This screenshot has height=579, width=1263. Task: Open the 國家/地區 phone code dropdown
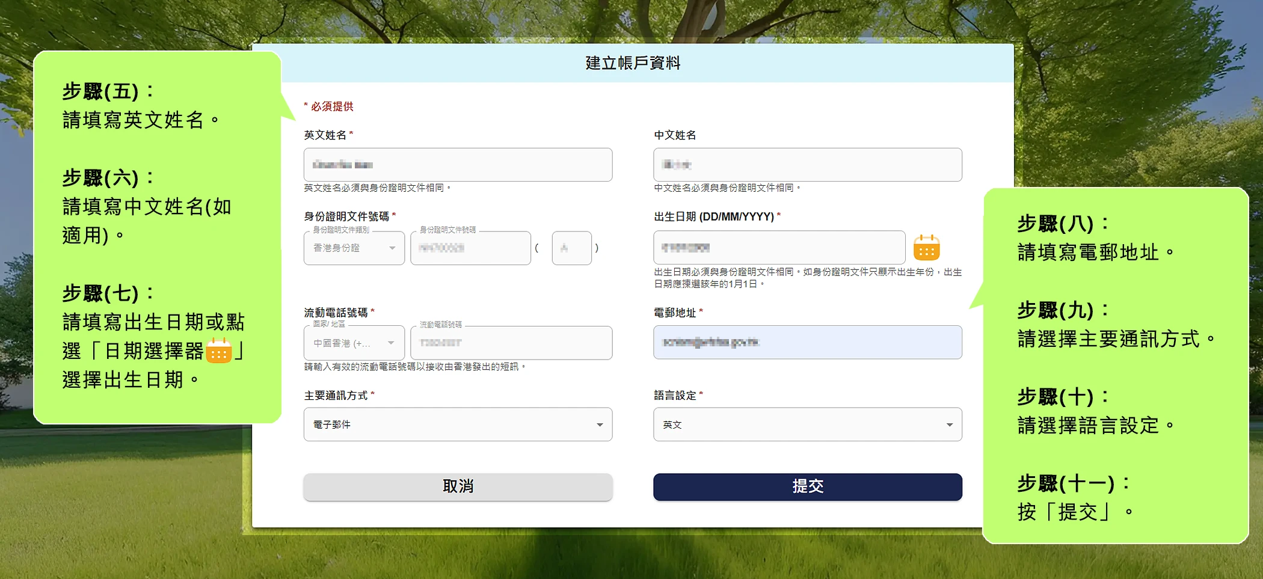tap(354, 343)
